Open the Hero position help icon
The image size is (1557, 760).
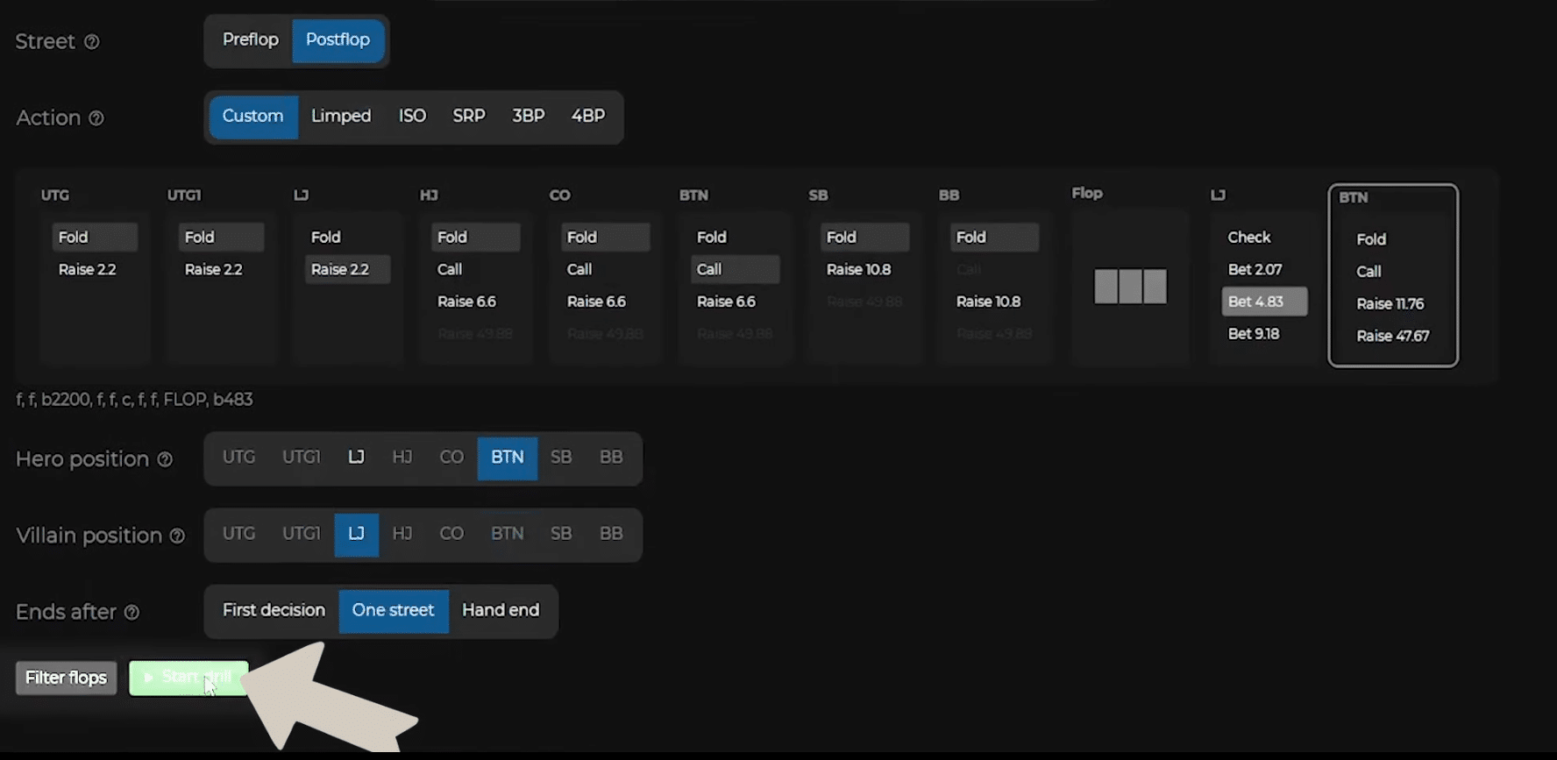(x=165, y=459)
